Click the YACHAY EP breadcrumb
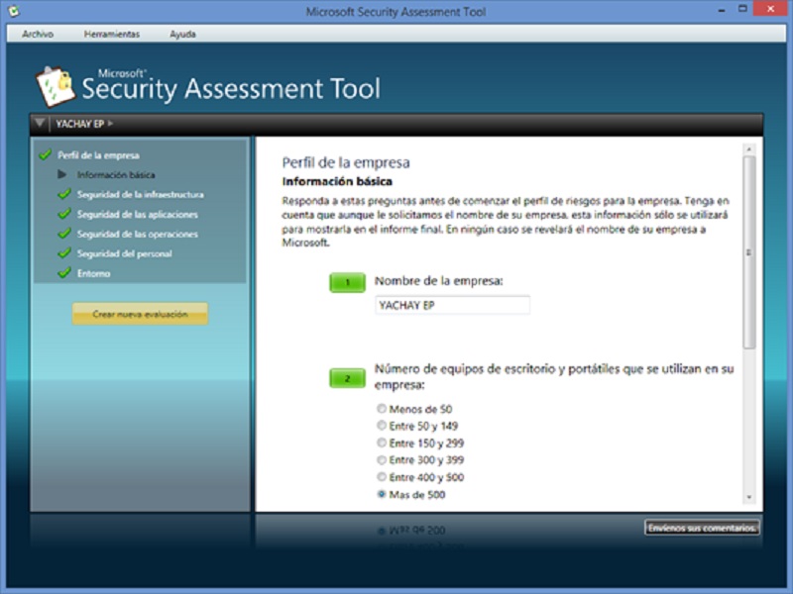Viewport: 793px width, 594px height. (80, 124)
